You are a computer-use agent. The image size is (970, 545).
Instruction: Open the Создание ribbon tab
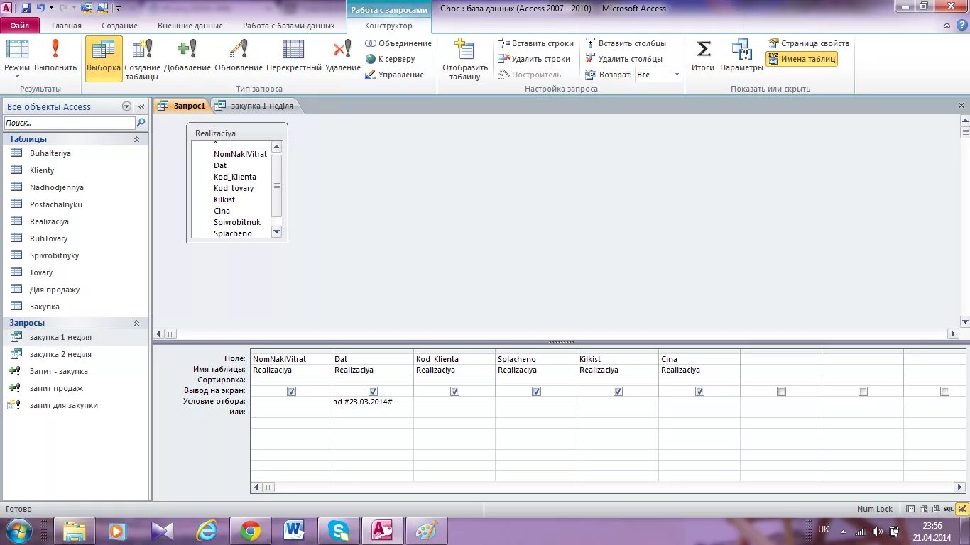119,26
